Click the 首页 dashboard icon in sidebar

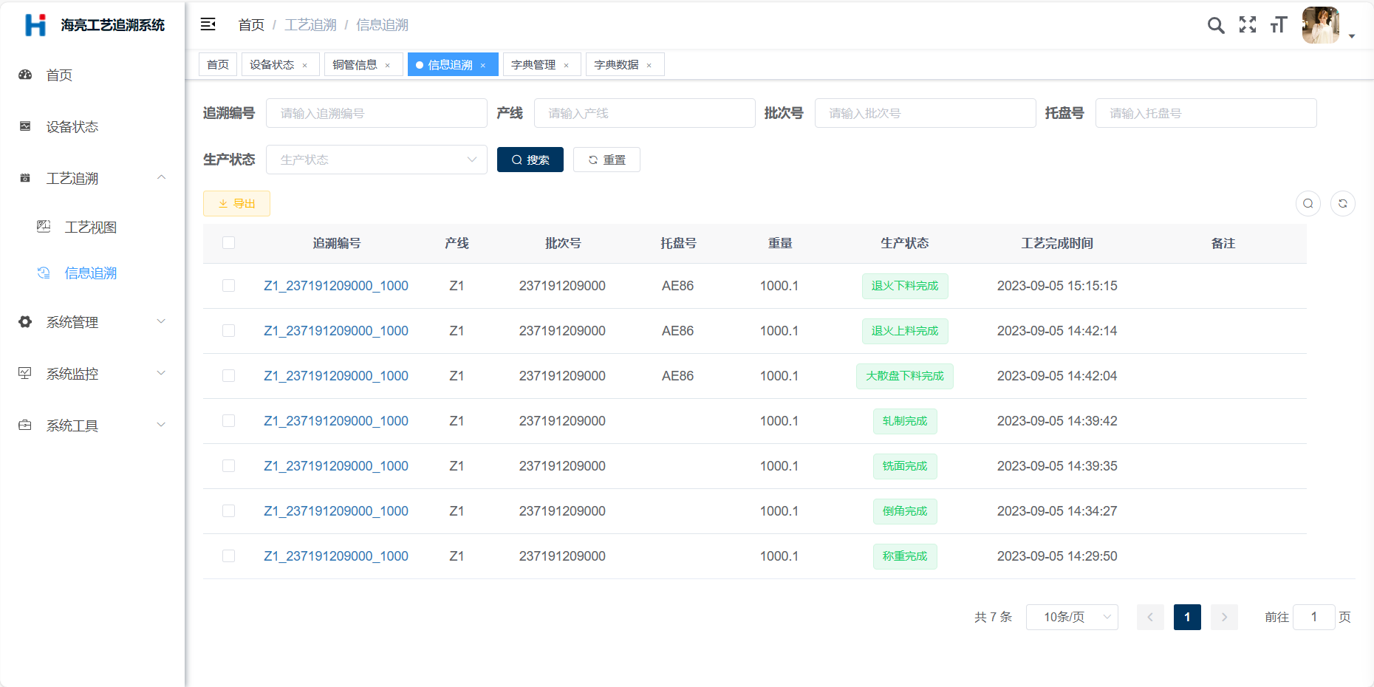point(25,75)
